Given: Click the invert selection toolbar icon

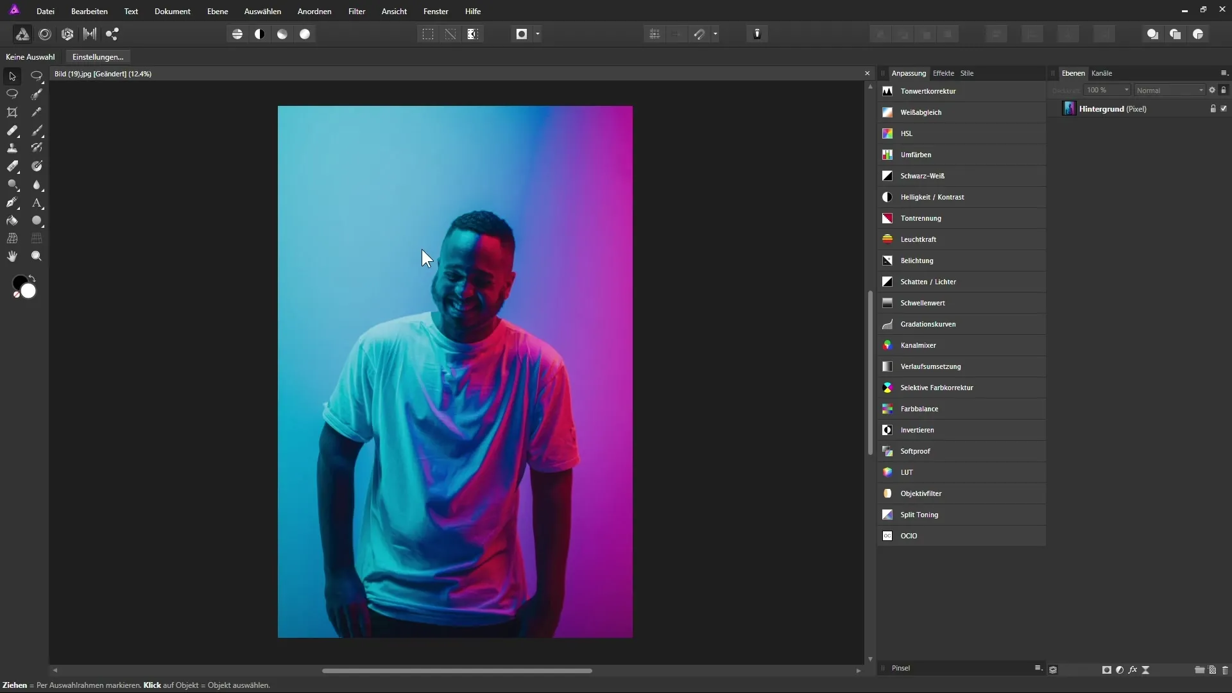Looking at the screenshot, I should (x=473, y=34).
